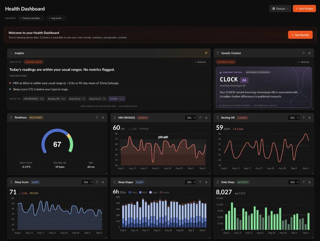320x241 pixels.
Task: Toggle the Awake legend swatch
Action: (161, 192)
